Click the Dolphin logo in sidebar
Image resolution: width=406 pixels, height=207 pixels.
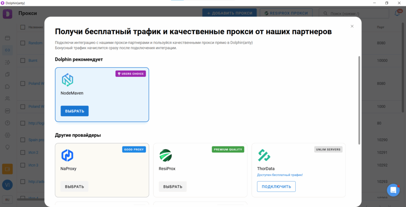pyautogui.click(x=8, y=14)
